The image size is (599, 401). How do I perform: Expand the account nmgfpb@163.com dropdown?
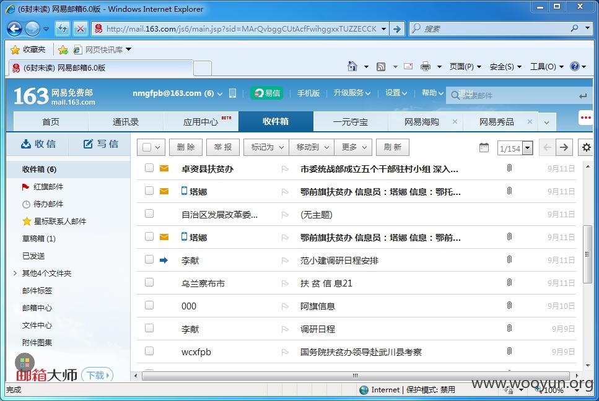[x=220, y=94]
